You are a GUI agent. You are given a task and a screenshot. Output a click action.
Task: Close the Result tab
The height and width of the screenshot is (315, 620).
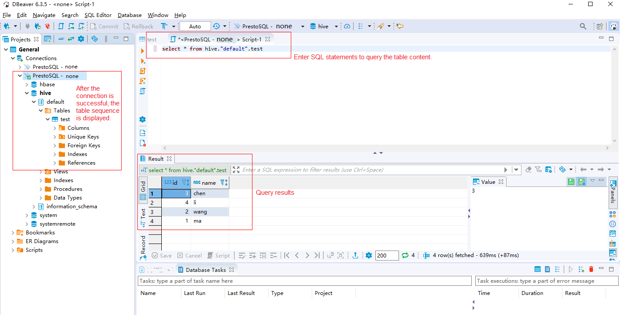click(169, 159)
